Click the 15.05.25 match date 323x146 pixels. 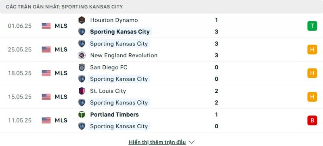click(x=20, y=97)
